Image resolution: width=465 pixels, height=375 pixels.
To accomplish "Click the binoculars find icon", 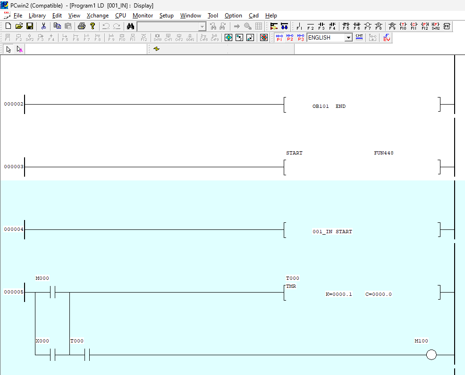I will tap(130, 26).
